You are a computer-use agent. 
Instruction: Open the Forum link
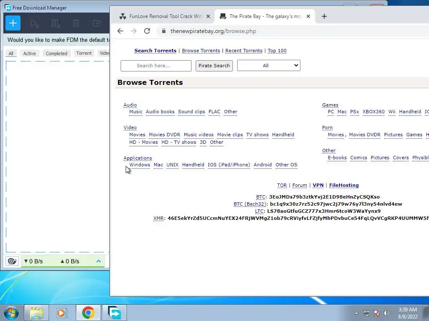300,185
